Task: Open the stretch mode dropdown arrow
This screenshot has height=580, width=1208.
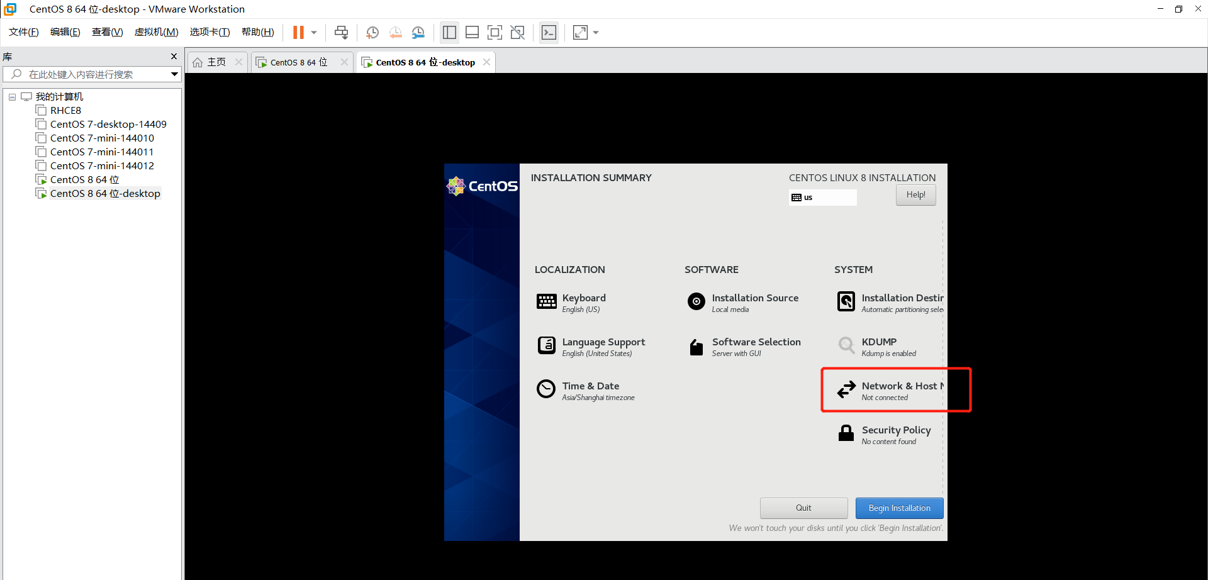Action: (x=596, y=32)
